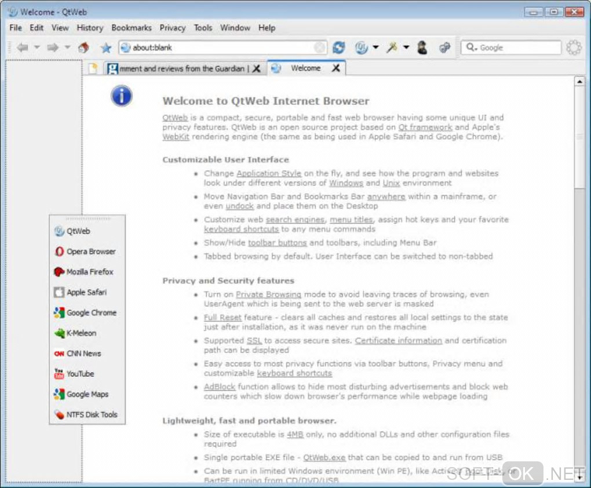The width and height of the screenshot is (591, 488).
Task: Open the Window menu
Action: (x=235, y=28)
